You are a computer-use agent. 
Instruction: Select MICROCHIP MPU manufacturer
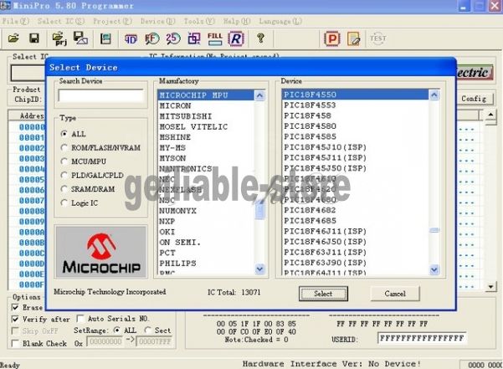click(206, 95)
